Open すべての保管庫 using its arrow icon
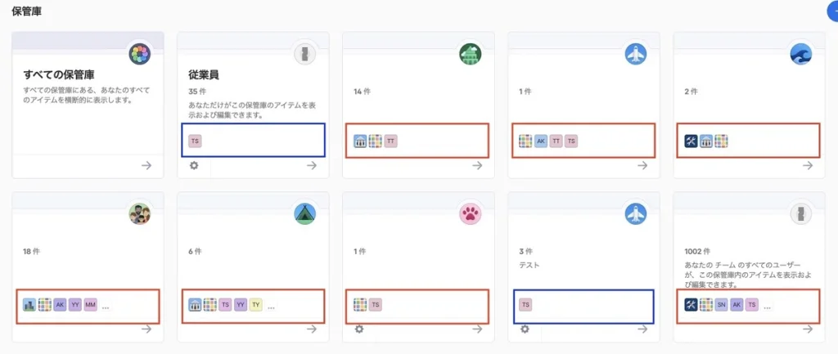Screen dimensions: 838x354 pyautogui.click(x=146, y=165)
